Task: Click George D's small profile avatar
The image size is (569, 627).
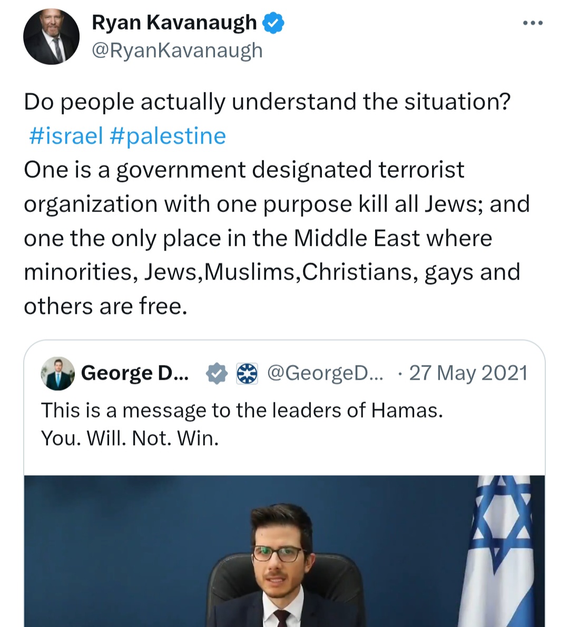Action: (x=57, y=373)
